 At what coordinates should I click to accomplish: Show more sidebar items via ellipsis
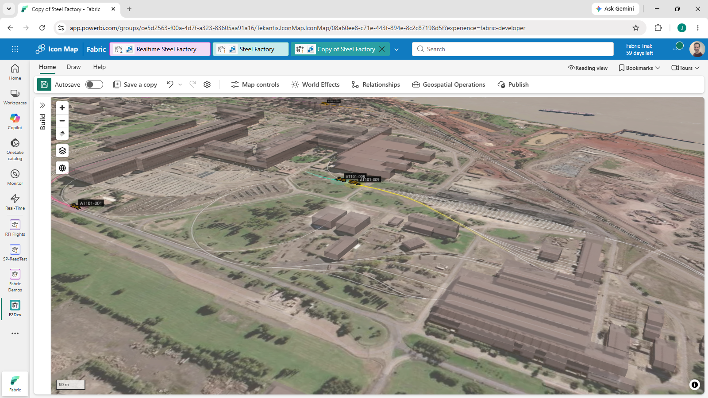coord(15,333)
